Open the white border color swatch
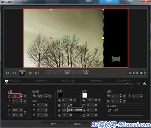This screenshot has width=151, height=128. coord(85,95)
